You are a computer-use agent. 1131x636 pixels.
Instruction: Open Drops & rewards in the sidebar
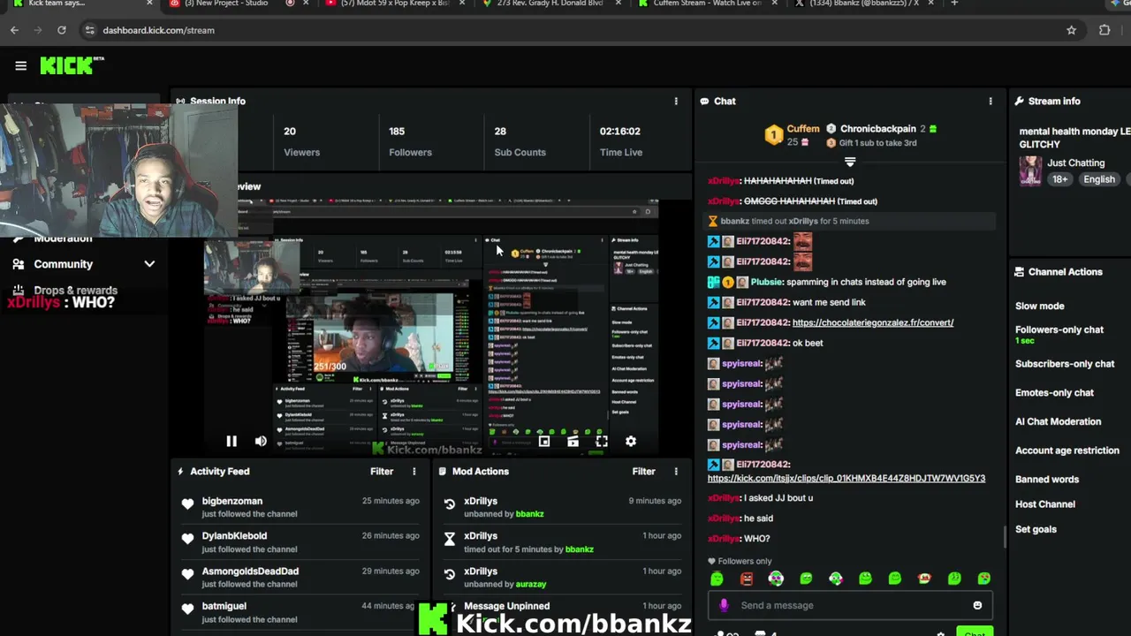75,290
